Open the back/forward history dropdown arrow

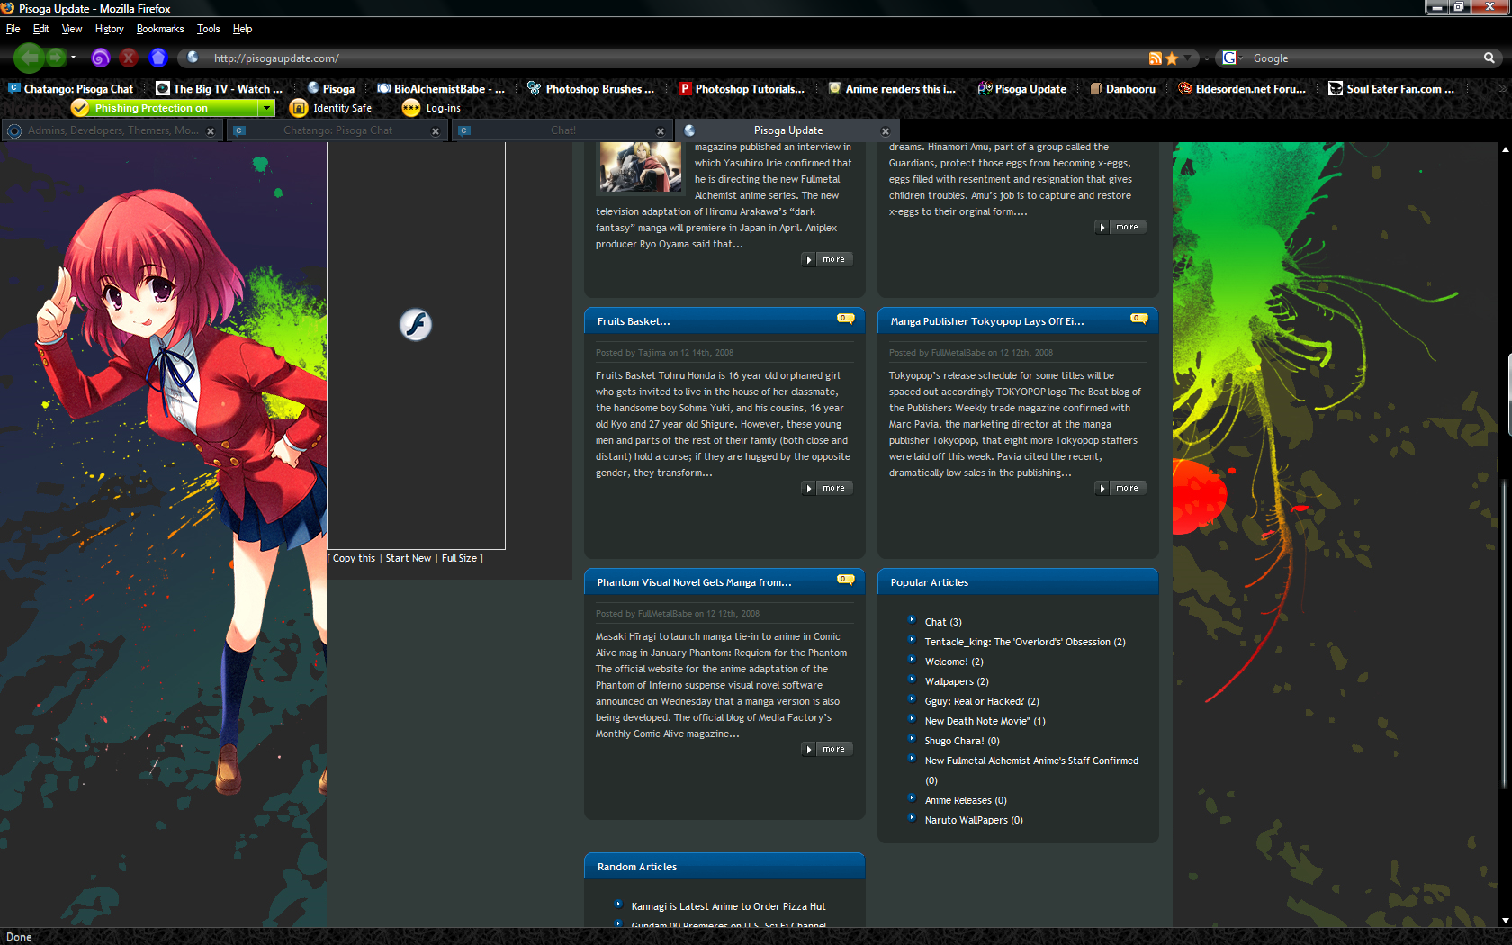click(73, 58)
